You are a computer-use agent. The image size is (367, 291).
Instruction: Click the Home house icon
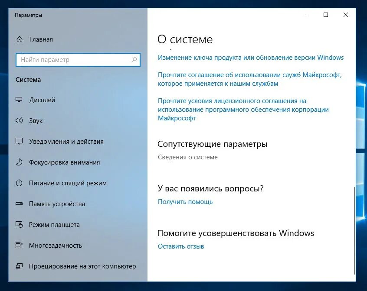20,39
